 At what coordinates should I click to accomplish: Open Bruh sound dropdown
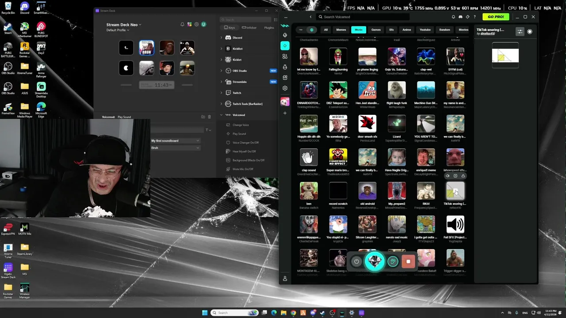pyautogui.click(x=176, y=148)
